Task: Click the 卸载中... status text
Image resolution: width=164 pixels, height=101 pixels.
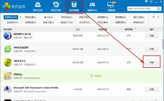Action: (x=99, y=76)
